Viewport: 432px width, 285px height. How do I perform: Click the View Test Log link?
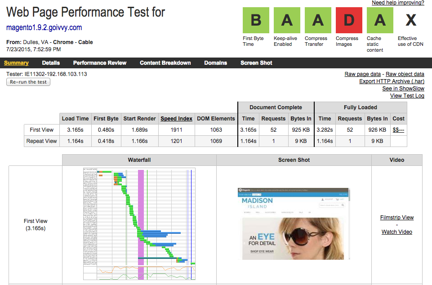point(407,96)
